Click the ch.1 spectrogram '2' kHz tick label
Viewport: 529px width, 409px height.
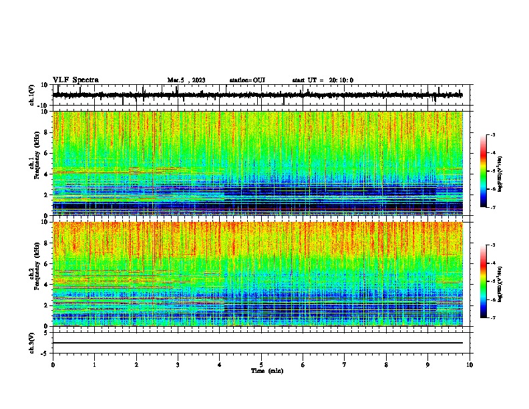click(46, 194)
